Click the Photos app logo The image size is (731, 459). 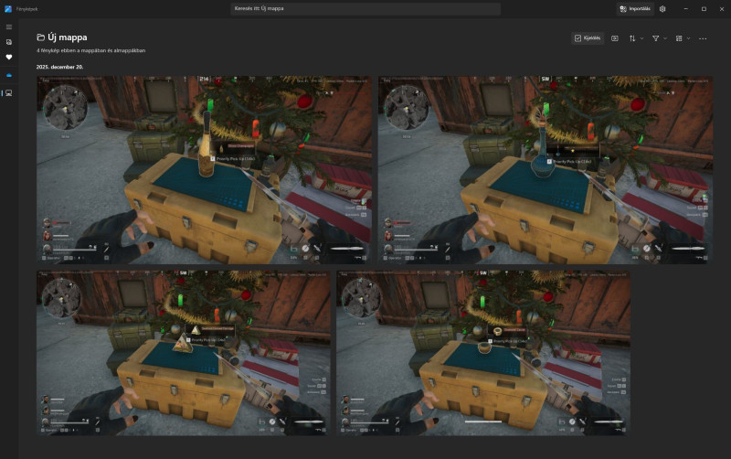(8, 9)
